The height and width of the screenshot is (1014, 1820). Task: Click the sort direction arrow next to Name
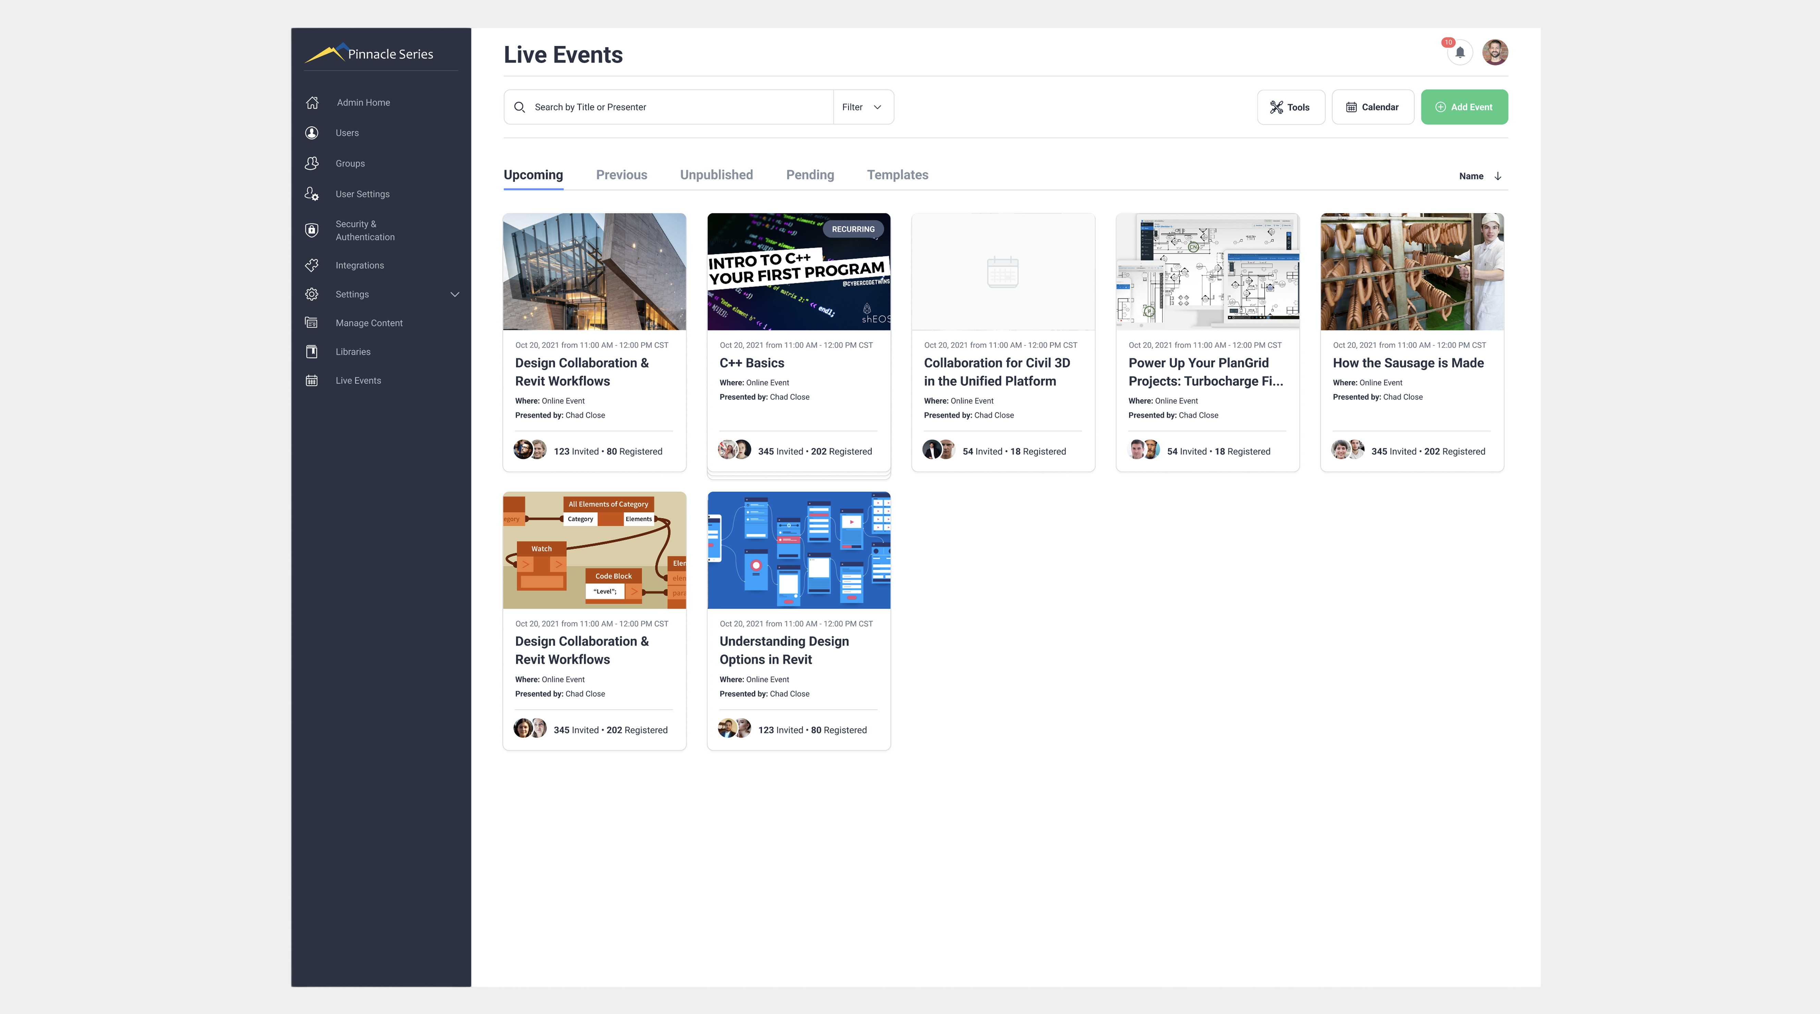tap(1498, 176)
